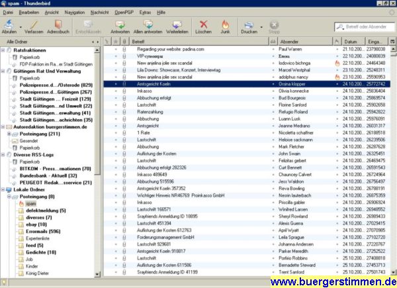The image size is (397, 288).
Task: Collapse Göttingen Rat Und Verwaltung account
Action: click(x=3, y=72)
